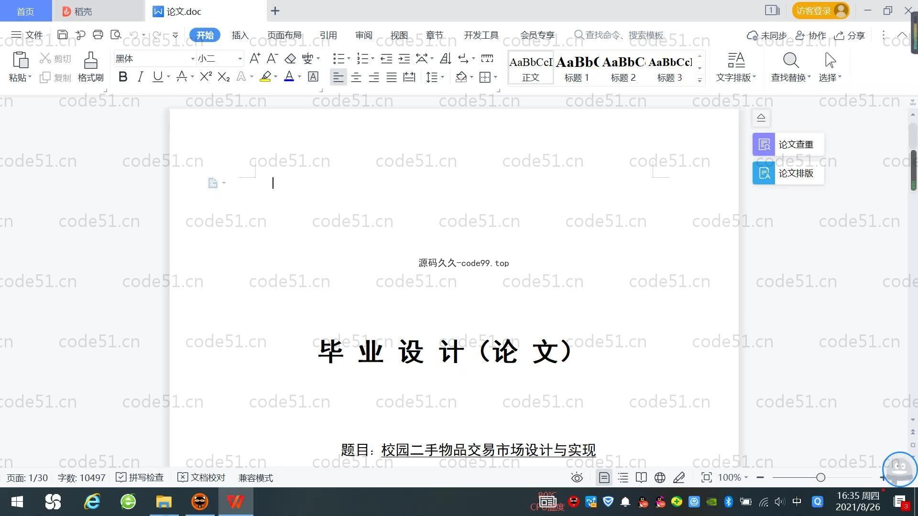
Task: Open the zoom percentage dropdown 100%
Action: point(732,478)
